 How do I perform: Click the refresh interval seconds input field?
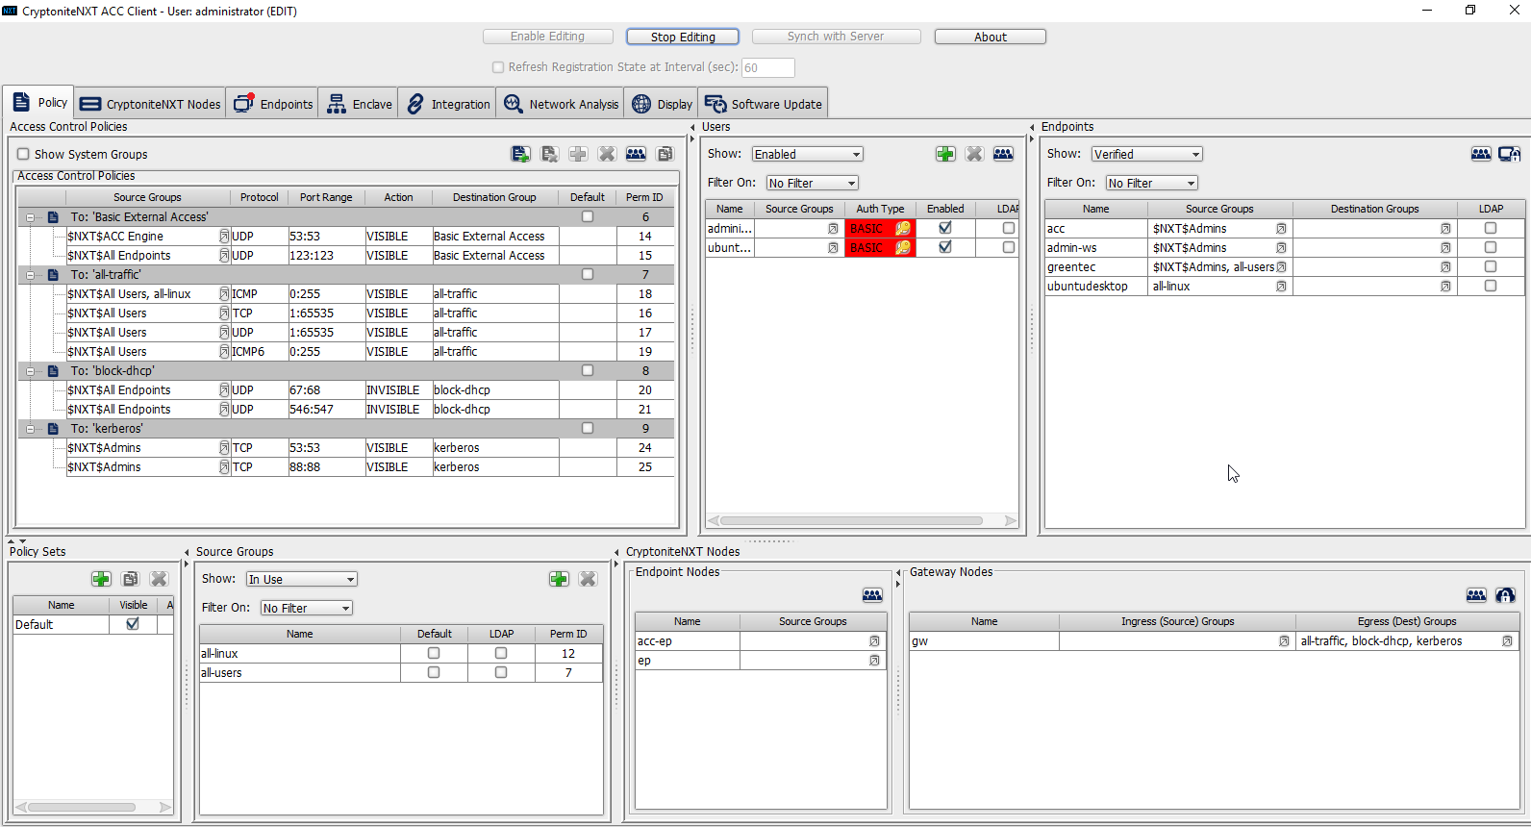pos(767,67)
